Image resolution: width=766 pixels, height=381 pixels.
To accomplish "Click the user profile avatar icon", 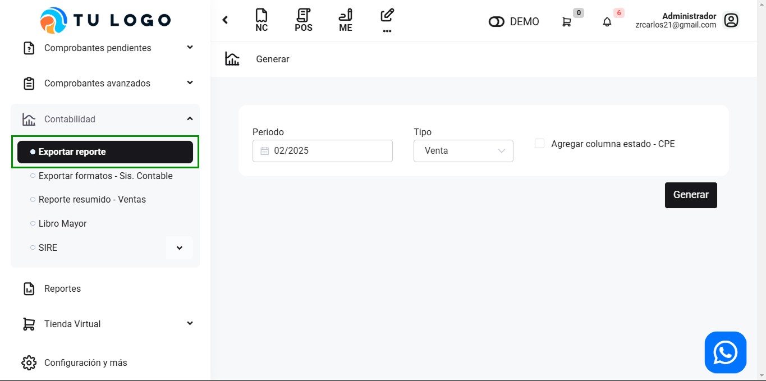I will click(x=731, y=21).
